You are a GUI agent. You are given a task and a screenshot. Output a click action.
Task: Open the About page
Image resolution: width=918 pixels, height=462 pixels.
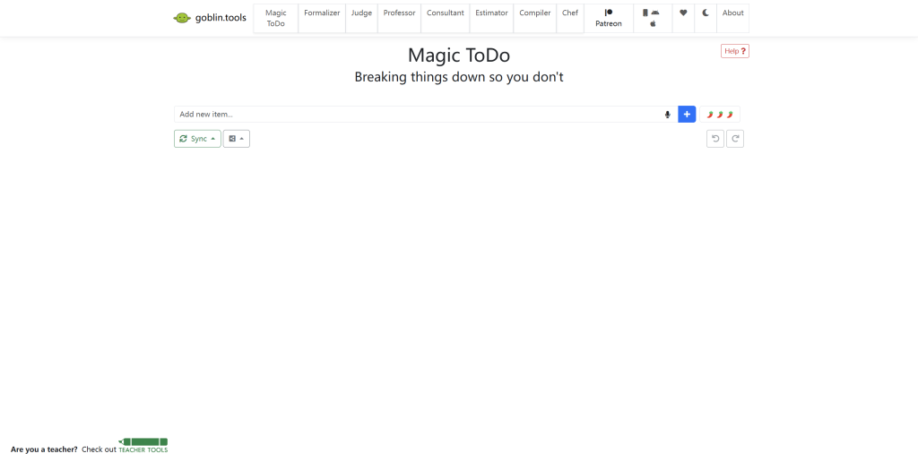[733, 18]
